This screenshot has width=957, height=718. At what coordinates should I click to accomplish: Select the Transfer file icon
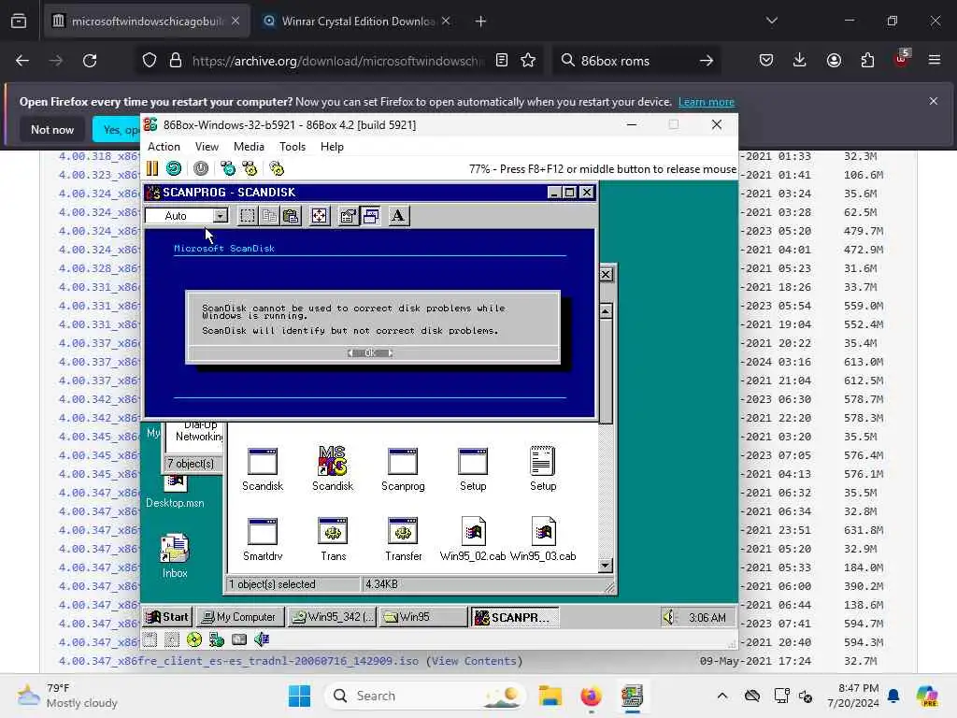[x=403, y=538]
